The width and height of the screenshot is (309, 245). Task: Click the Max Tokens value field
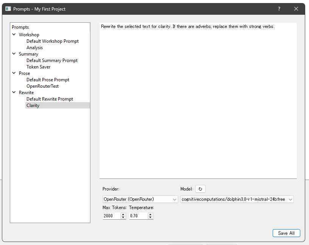coord(111,216)
